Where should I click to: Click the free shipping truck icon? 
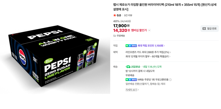(x=115, y=36)
